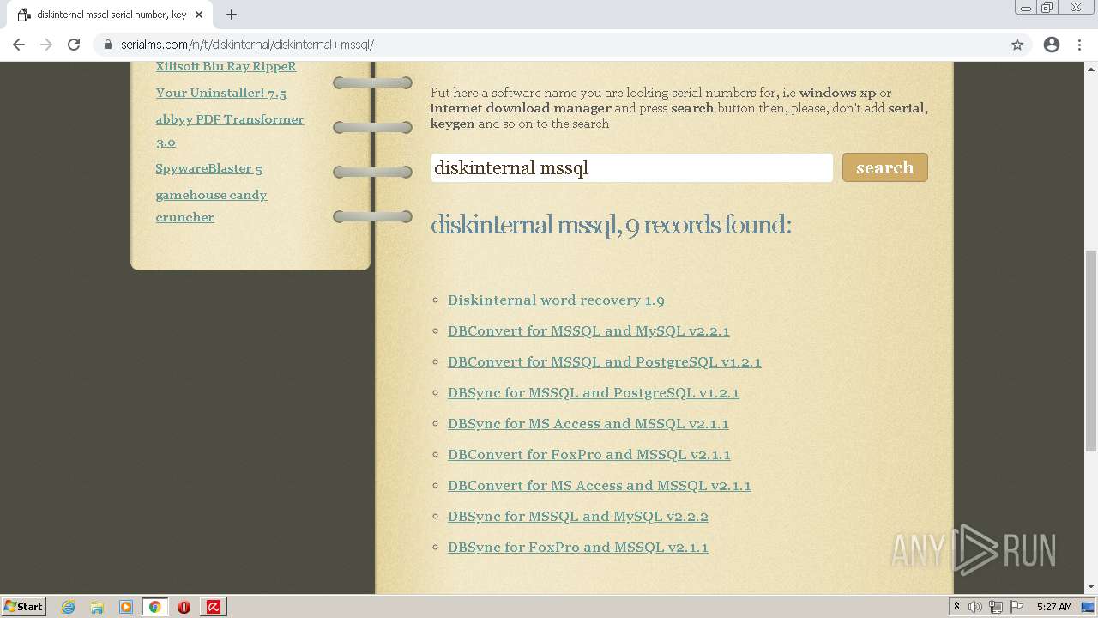Viewport: 1098px width, 618px height.
Task: Launch Internet Explorer from taskbar
Action: (68, 607)
